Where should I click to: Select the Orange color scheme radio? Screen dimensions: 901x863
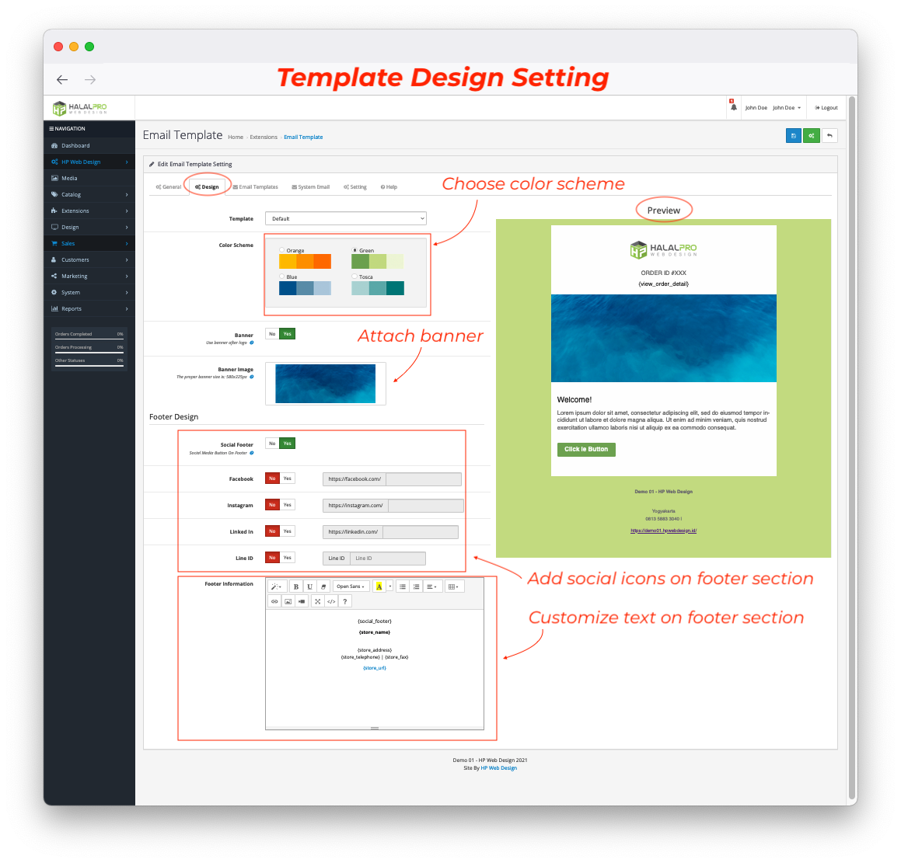[x=281, y=250]
